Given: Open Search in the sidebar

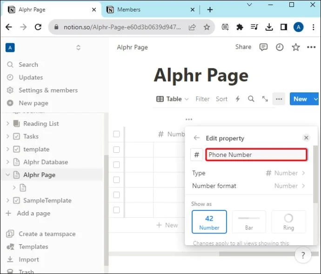Looking at the screenshot, I should point(28,65).
